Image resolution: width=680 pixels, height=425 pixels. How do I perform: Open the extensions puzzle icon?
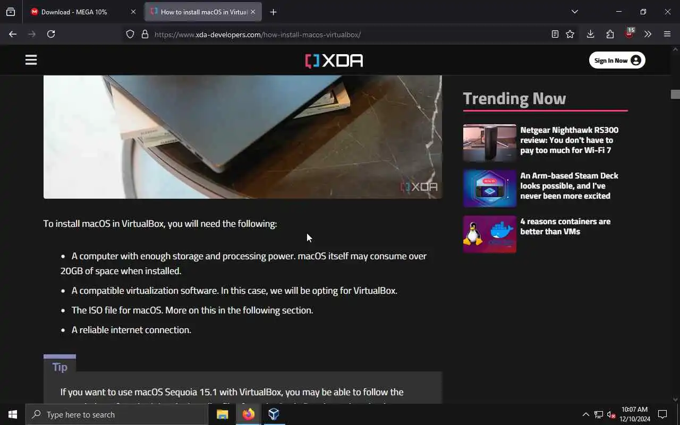pyautogui.click(x=610, y=34)
